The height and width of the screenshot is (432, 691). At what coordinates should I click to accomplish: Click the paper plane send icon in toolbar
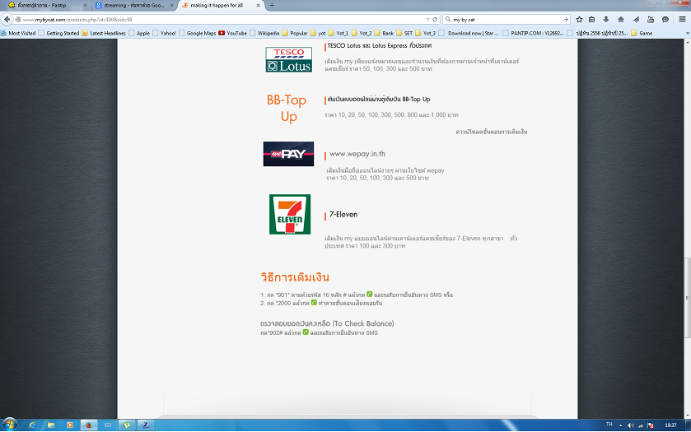(x=636, y=20)
